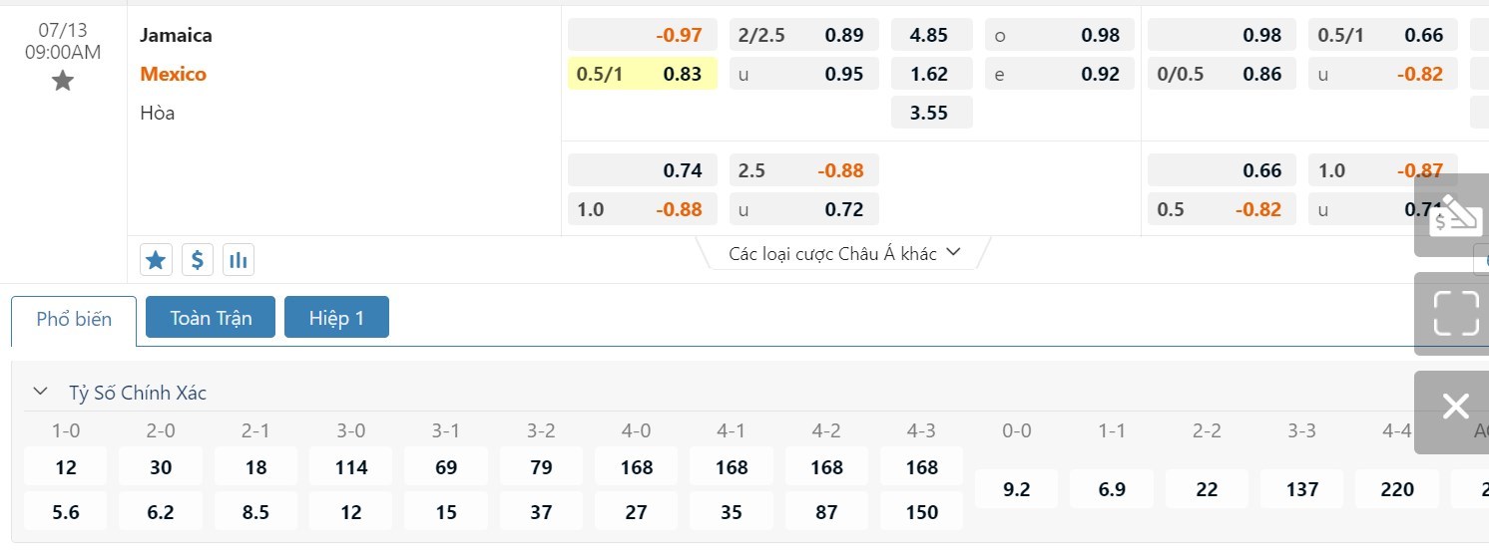Pick 1X2 odds 4.85 for Jamaica
This screenshot has width=1489, height=552.
tap(930, 35)
